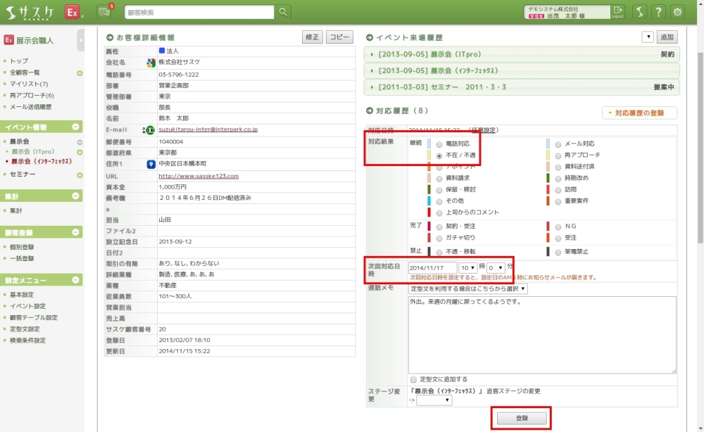This screenshot has width=704, height=432.
Task: Enable the 定型文に追加する checkbox
Action: coord(413,379)
